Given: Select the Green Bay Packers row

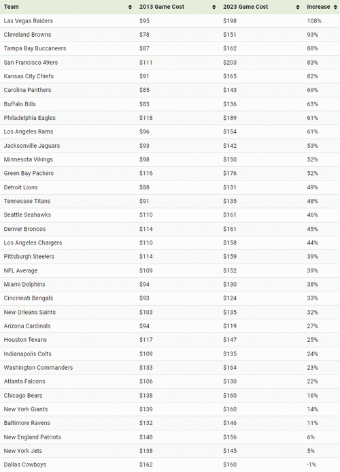Looking at the screenshot, I should [x=170, y=173].
